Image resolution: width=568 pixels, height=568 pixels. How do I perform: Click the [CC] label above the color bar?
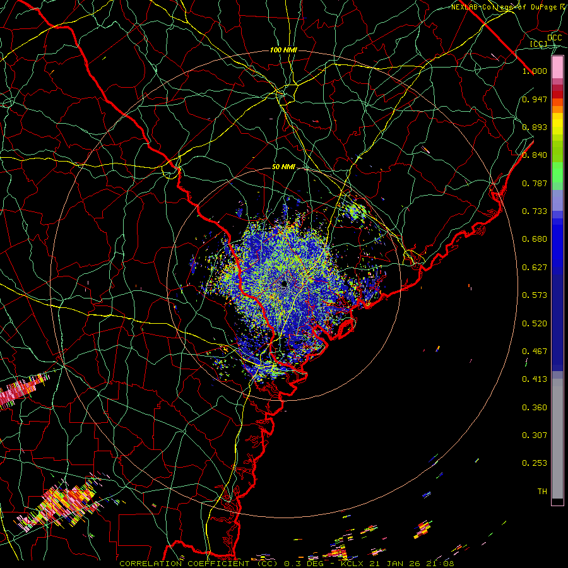pyautogui.click(x=539, y=44)
